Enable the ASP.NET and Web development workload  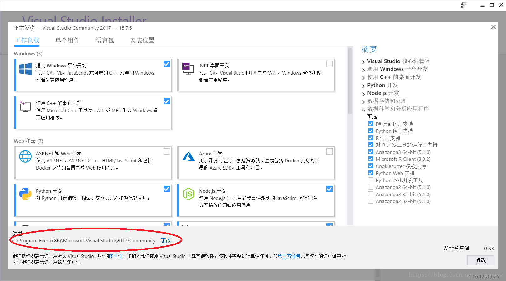click(x=167, y=151)
